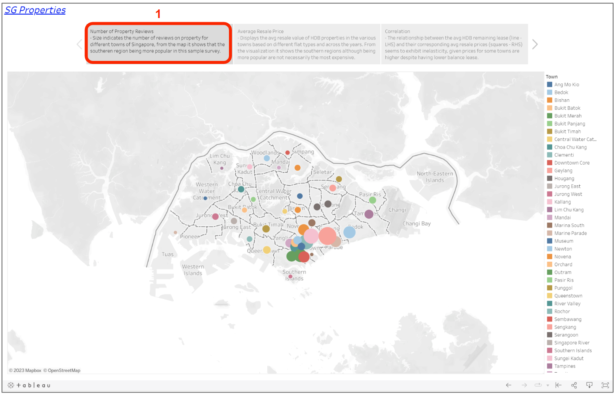This screenshot has height=394, width=615.
Task: Select Lim Chu Kang in the legend
Action: 569,210
